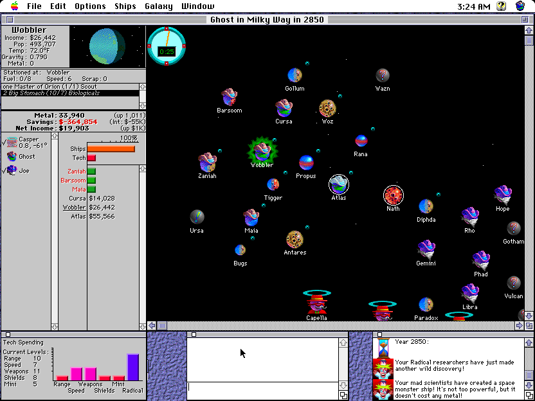Screen dimensions: 535x401
Task: Click the turn timer clock showing 0:25
Action: [x=167, y=47]
